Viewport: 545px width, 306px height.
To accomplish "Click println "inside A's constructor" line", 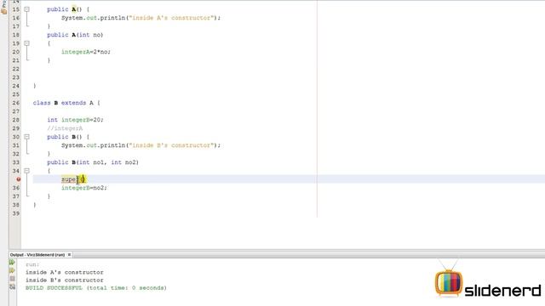I will pyautogui.click(x=141, y=18).
